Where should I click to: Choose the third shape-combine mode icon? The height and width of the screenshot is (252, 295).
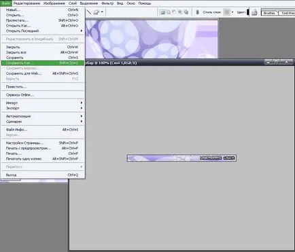point(174,12)
